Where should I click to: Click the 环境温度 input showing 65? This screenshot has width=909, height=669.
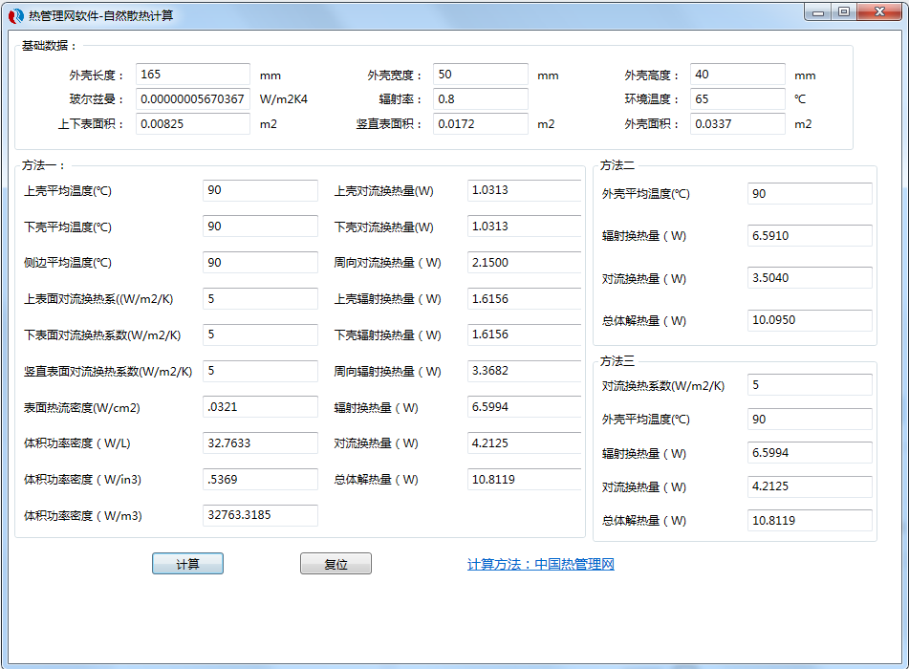coord(737,98)
